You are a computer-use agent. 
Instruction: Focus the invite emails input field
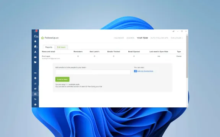[93, 72]
